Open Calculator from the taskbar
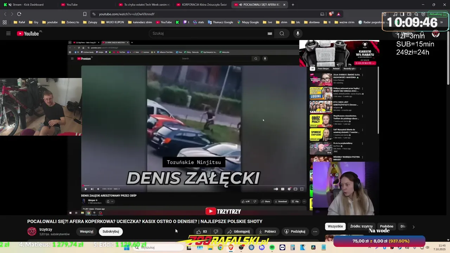The height and width of the screenshot is (253, 450). 292,247
